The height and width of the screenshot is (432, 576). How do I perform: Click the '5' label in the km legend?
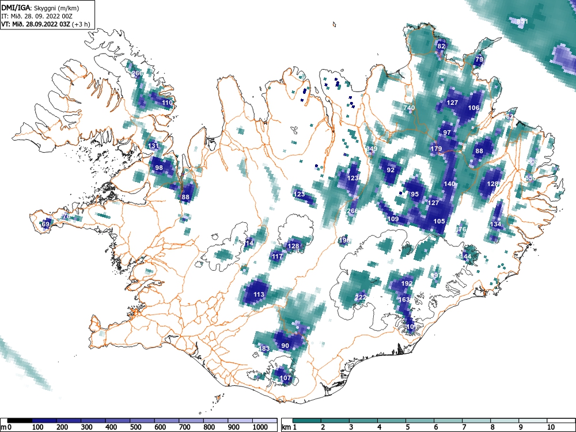pyautogui.click(x=407, y=427)
